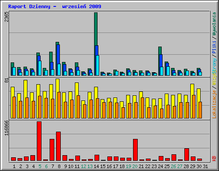This screenshot has height=171, width=219.
Task: Click day label 22 on the x-axis
Action: 148,166
